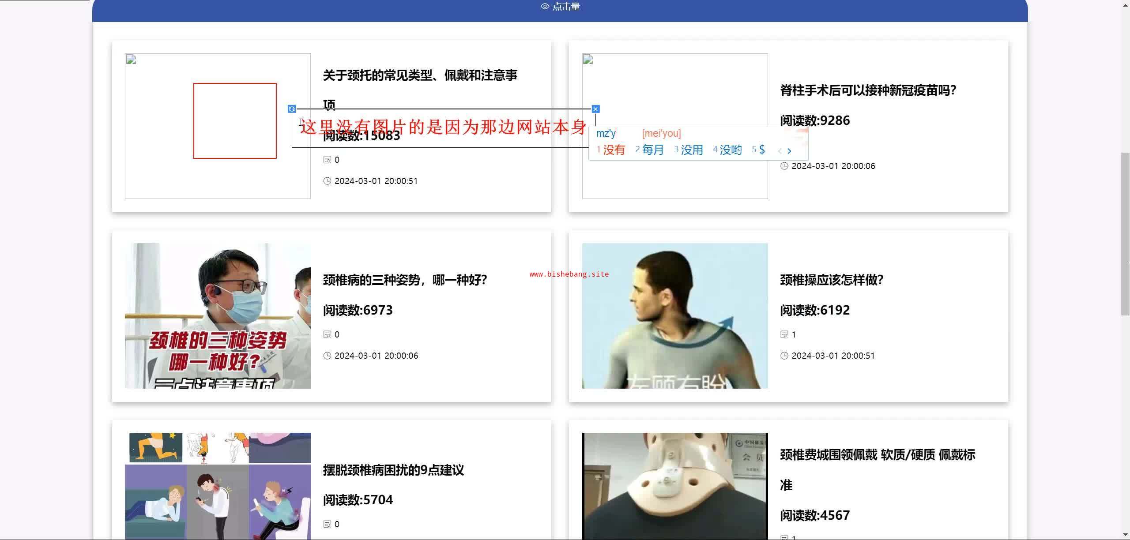Image resolution: width=1130 pixels, height=540 pixels.
Task: Click clock icon in 颈椎操应该怎样做 card
Action: tap(784, 356)
